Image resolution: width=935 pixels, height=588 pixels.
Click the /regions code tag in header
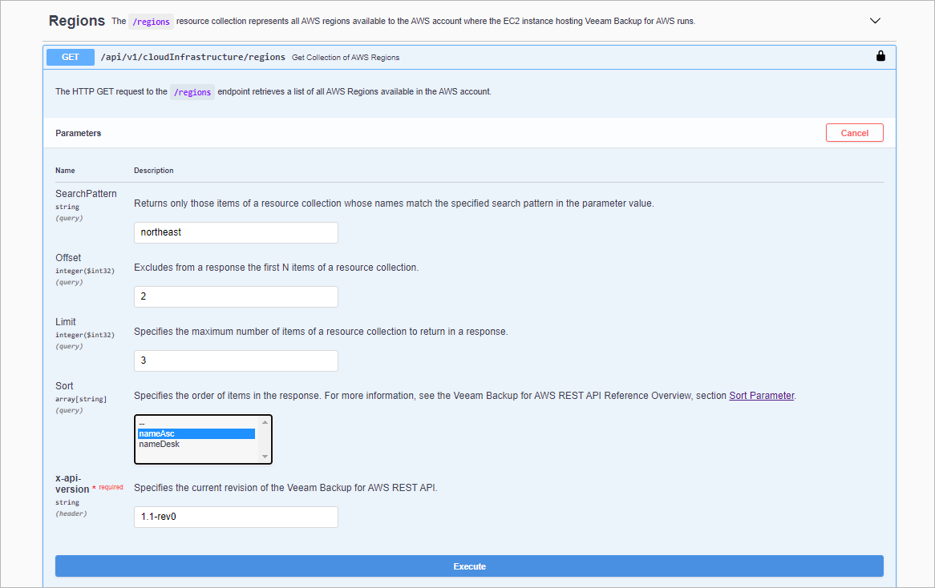coord(151,22)
